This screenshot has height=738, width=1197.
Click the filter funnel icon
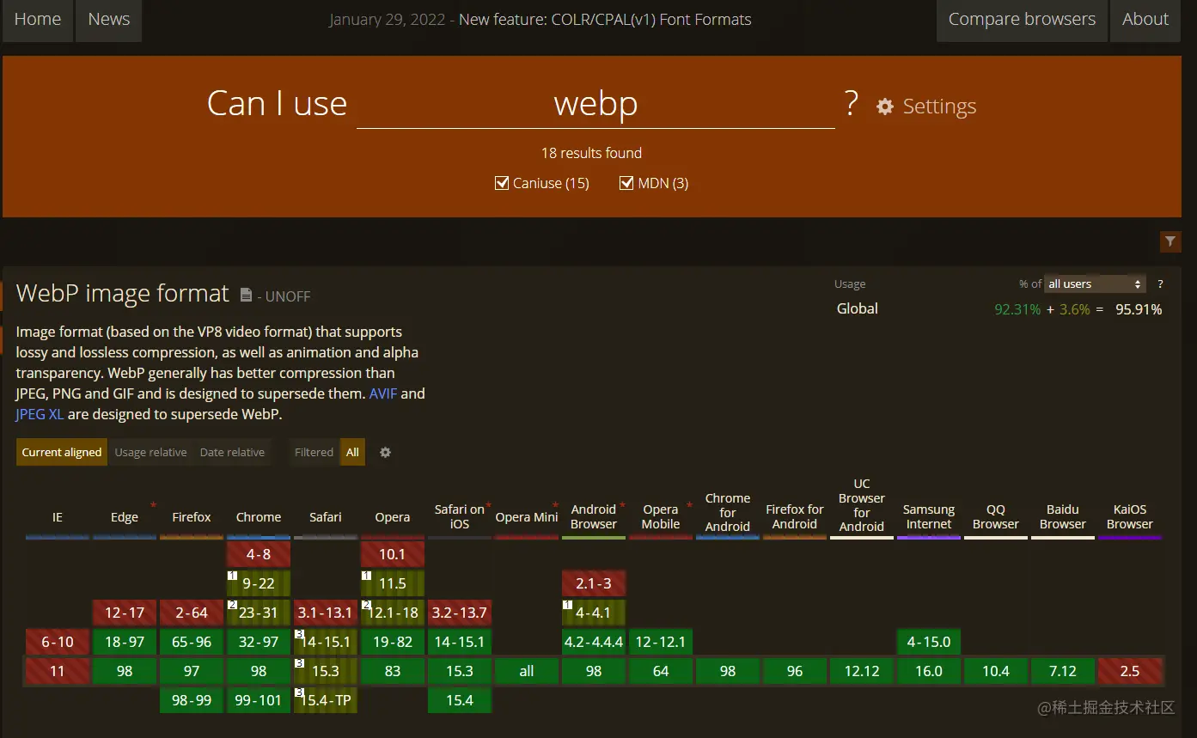click(x=1170, y=242)
